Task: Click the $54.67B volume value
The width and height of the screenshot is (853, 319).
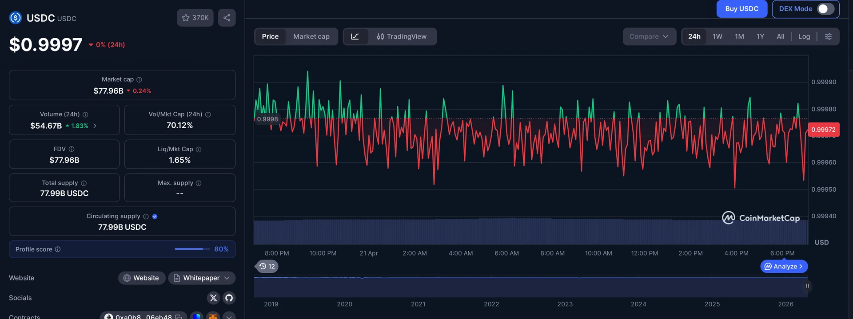Action: pyautogui.click(x=46, y=126)
